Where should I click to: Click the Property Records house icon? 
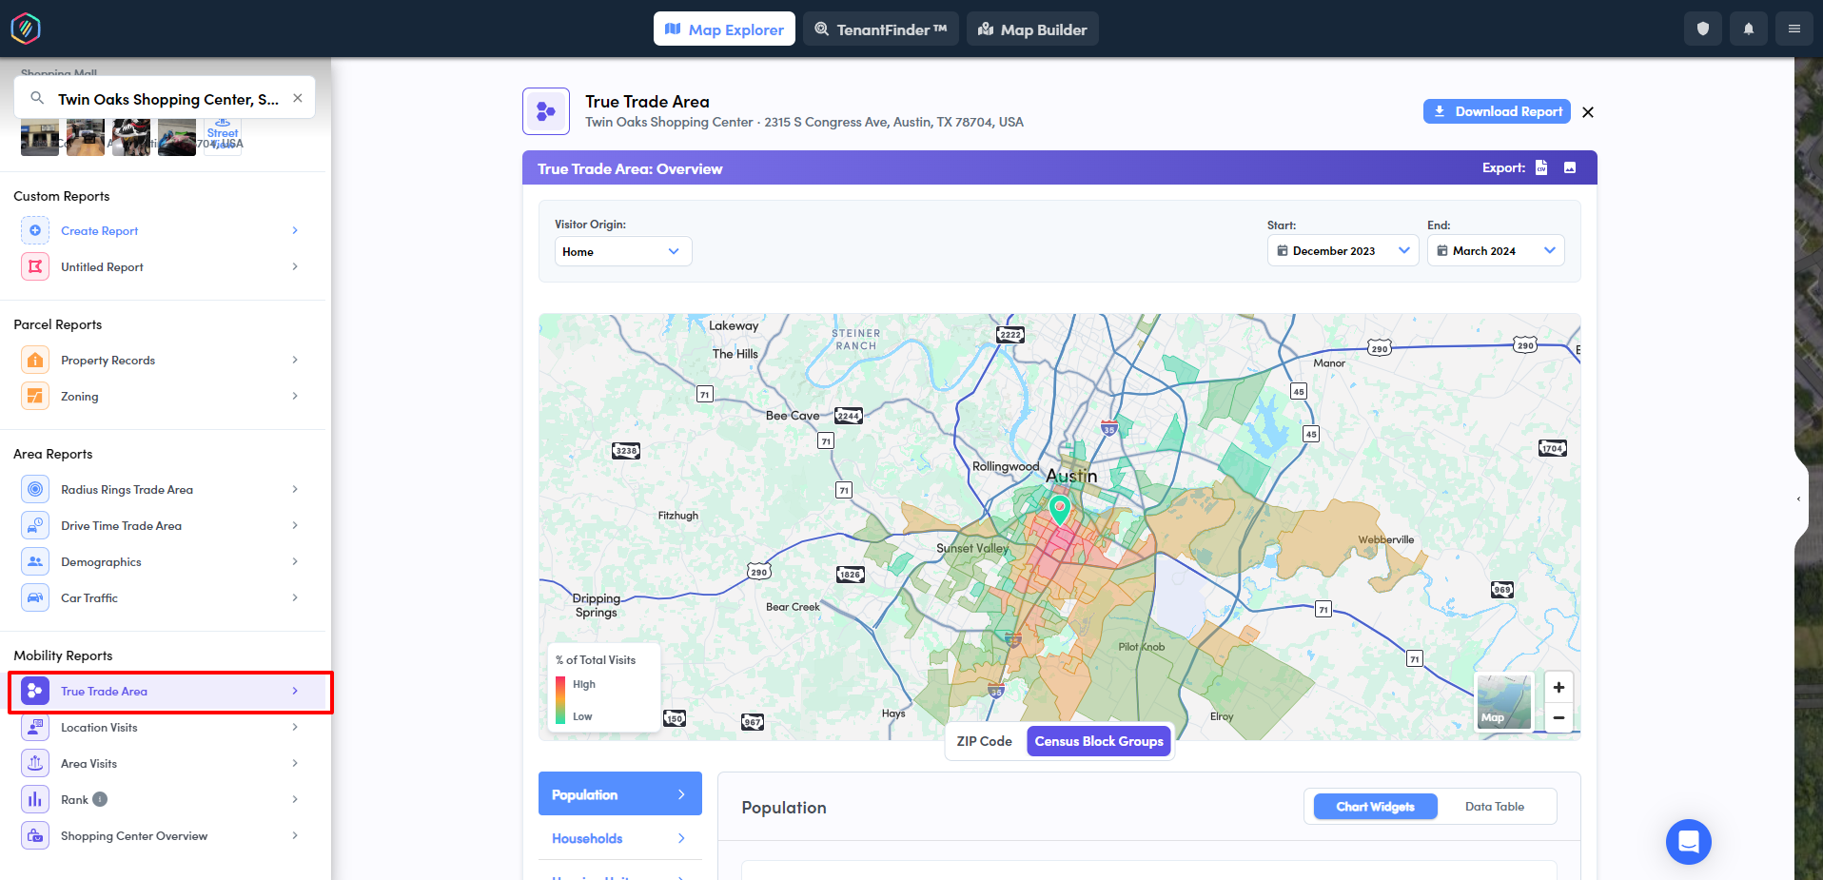[x=35, y=360]
